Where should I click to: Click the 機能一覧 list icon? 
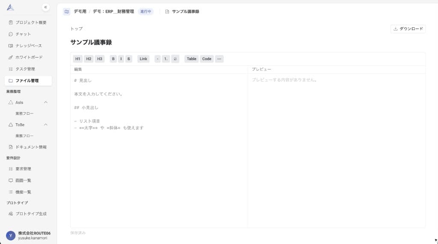[x=11, y=192]
